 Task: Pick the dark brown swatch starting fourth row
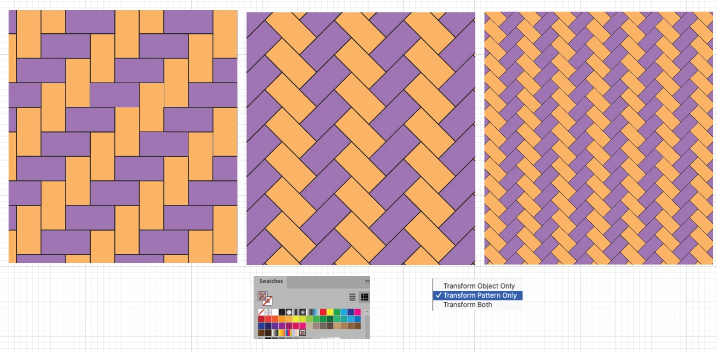click(261, 333)
